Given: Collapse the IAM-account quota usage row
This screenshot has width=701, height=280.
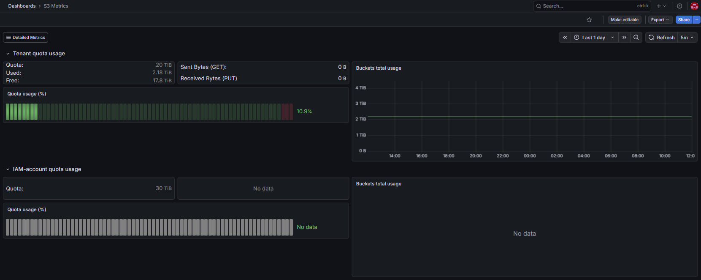Looking at the screenshot, I should tap(8, 169).
